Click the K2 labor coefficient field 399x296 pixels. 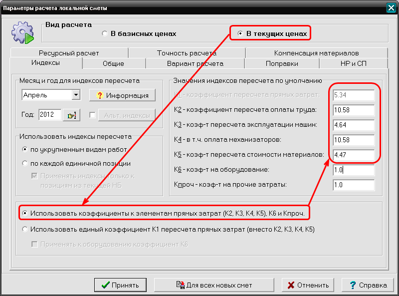(354, 110)
